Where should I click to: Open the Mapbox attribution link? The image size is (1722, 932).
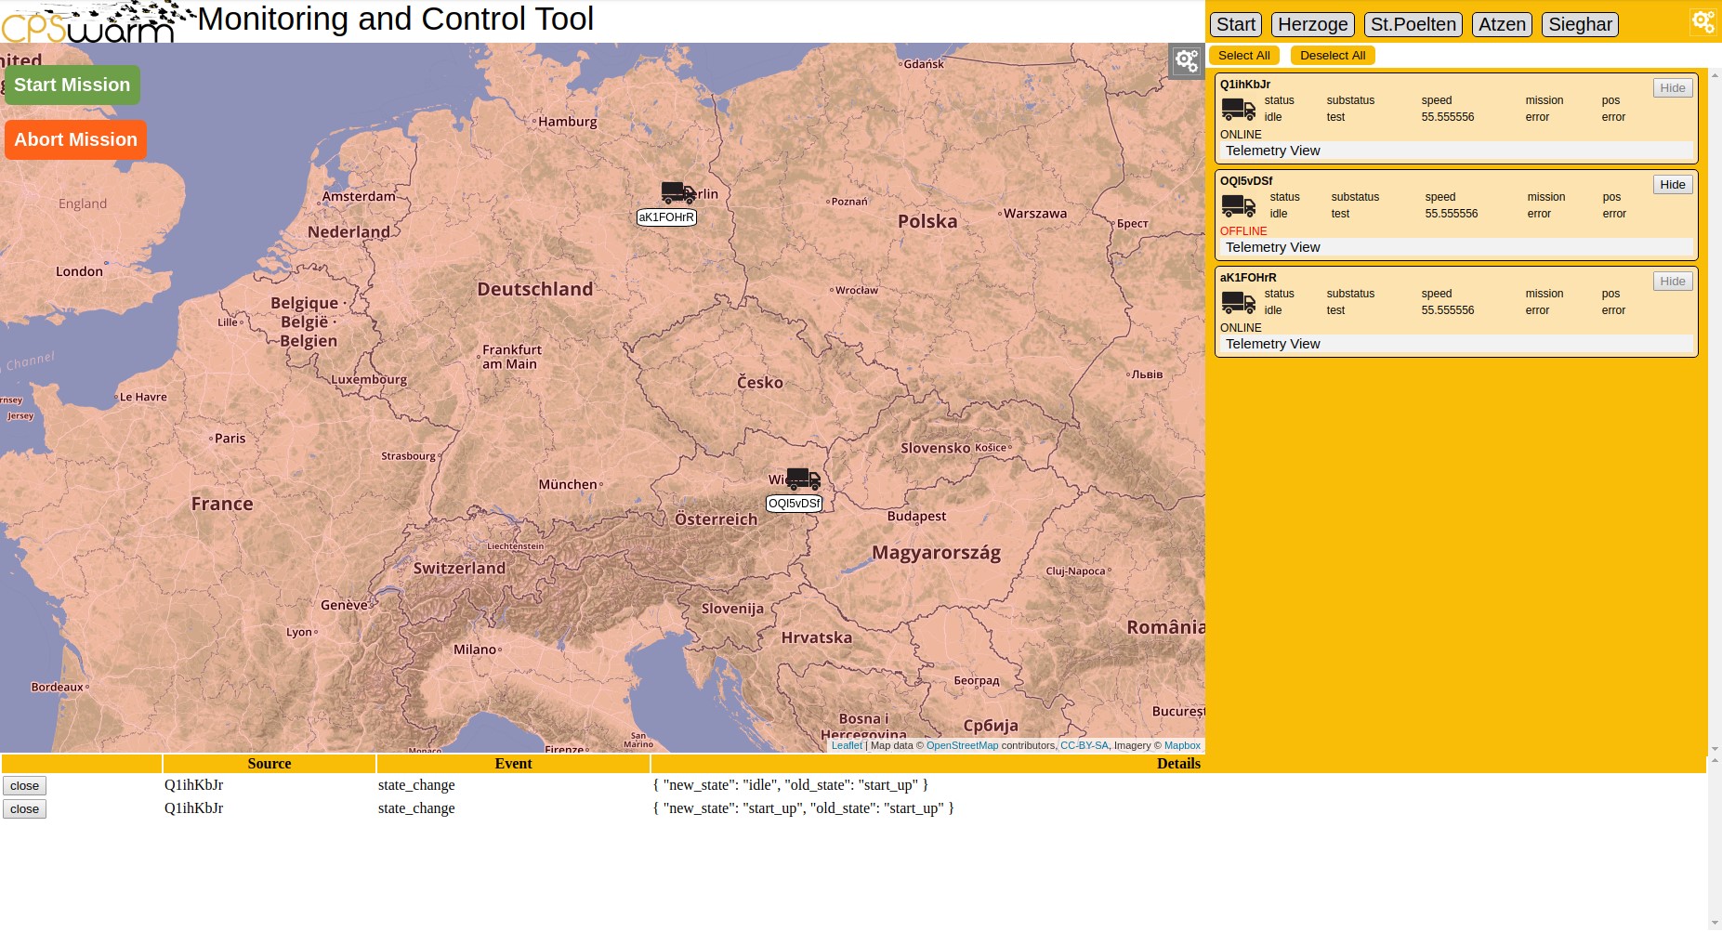(1182, 745)
